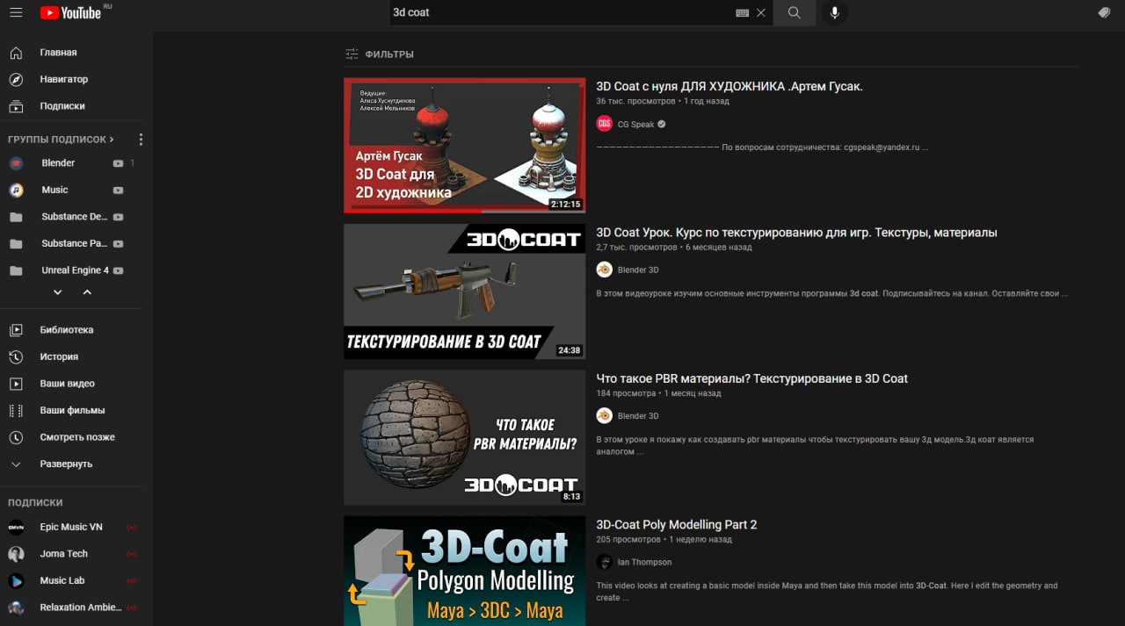Click live indicator beside Epic Music VN
Screen dimensions: 1125x626
click(131, 528)
